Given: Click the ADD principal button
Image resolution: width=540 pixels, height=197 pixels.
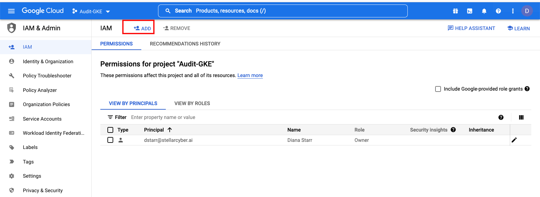Looking at the screenshot, I should 142,28.
